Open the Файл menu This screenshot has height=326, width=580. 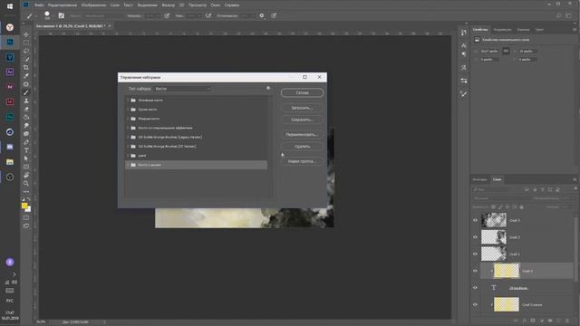[x=39, y=5]
